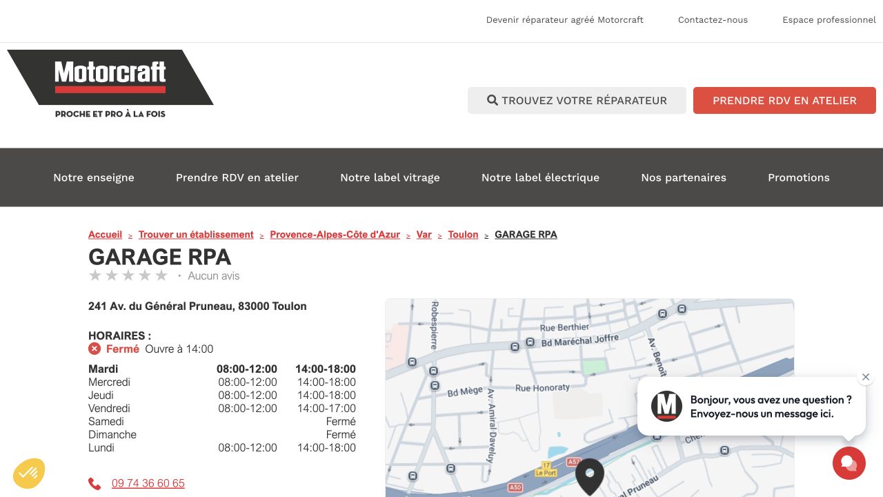The width and height of the screenshot is (883, 497).
Task: Click Rue Honoraty label on map
Action: coord(543,388)
